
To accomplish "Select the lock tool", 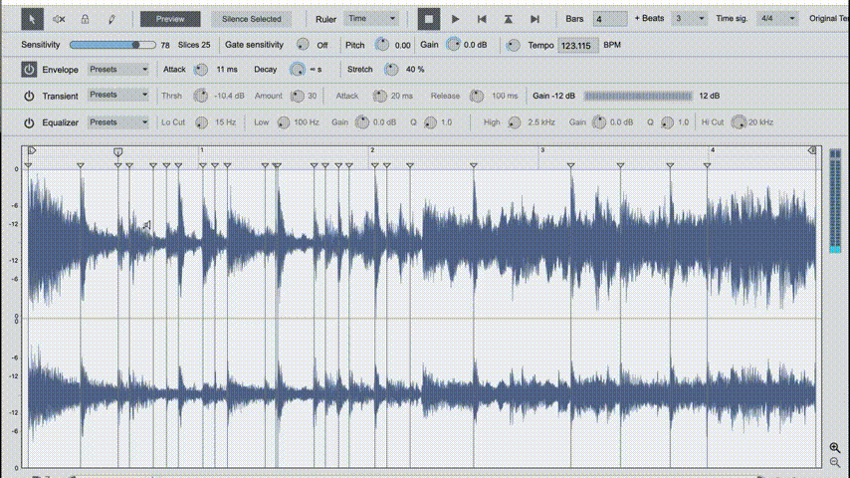I will click(x=85, y=19).
